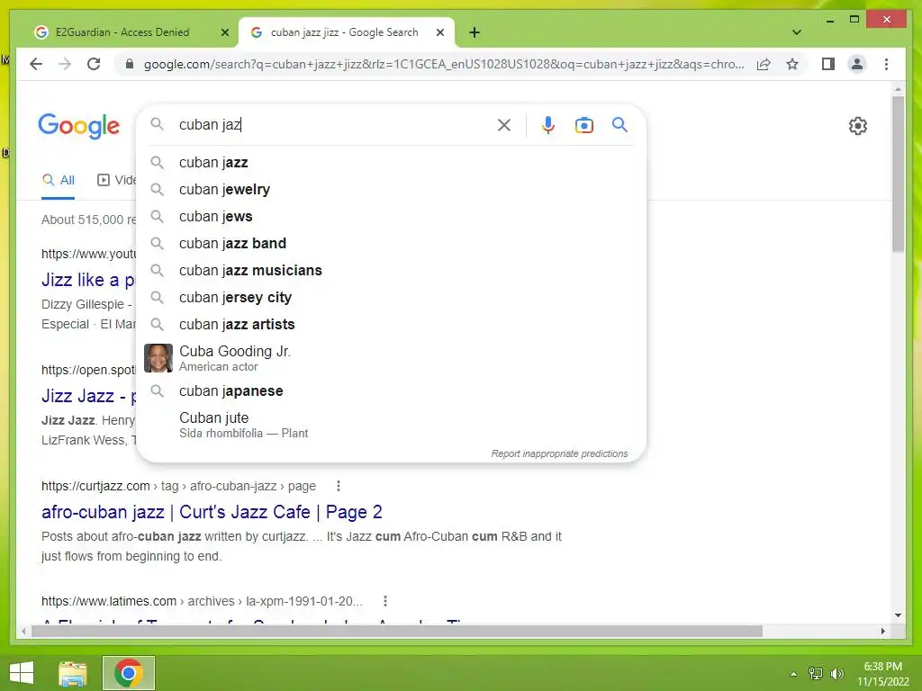Reload the current page

click(x=94, y=64)
